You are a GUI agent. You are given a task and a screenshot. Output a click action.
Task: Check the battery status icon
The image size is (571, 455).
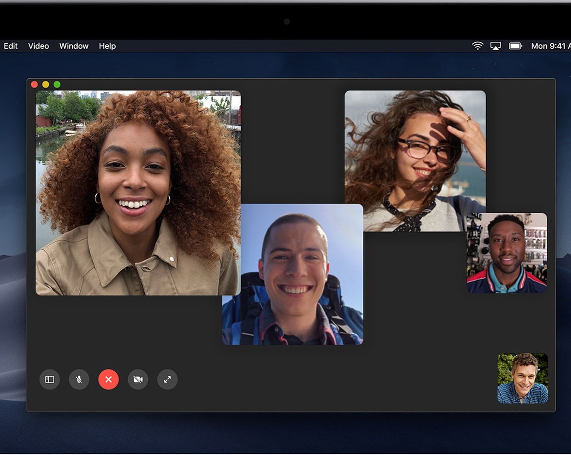tap(516, 46)
